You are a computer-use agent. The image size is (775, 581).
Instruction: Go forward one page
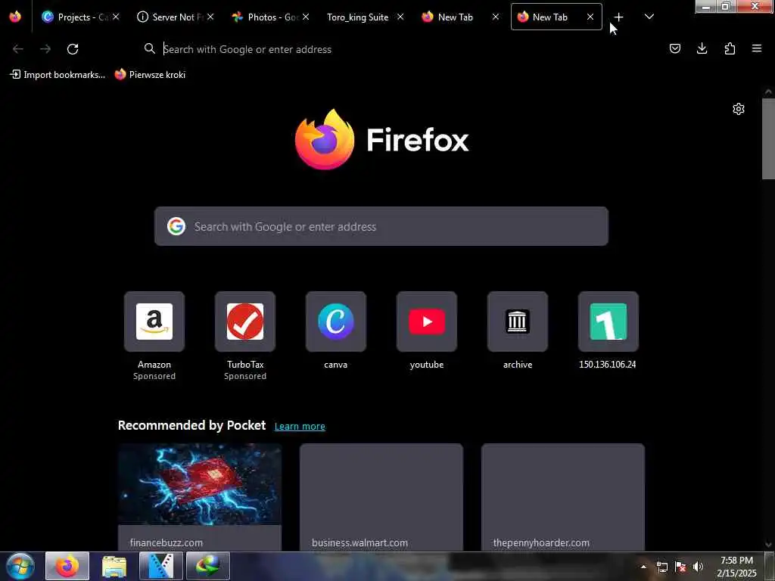coord(45,49)
